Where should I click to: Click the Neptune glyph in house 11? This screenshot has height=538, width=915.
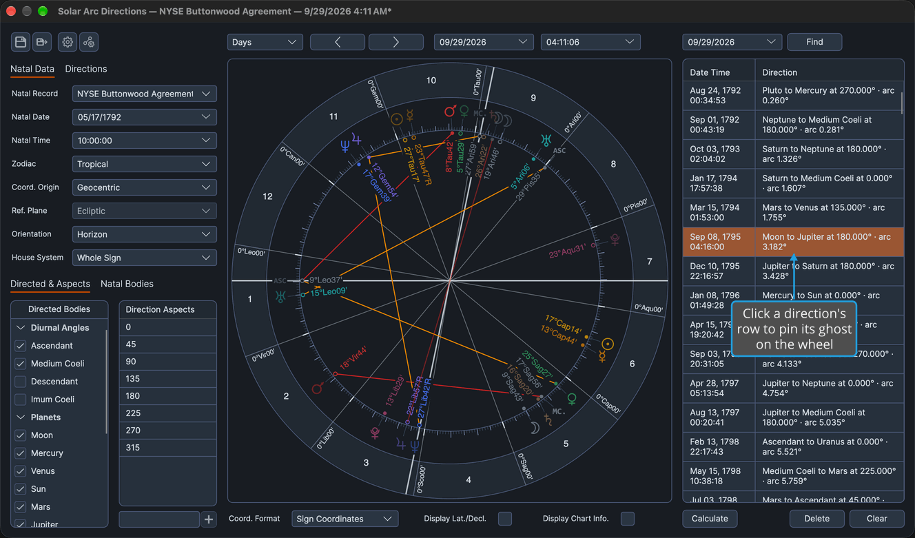point(345,145)
